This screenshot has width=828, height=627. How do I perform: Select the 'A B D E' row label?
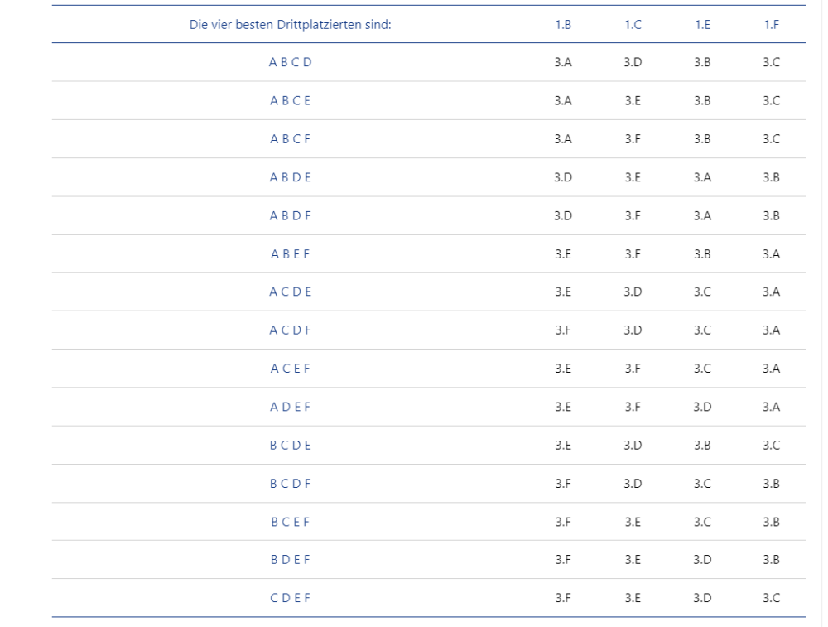click(x=290, y=177)
